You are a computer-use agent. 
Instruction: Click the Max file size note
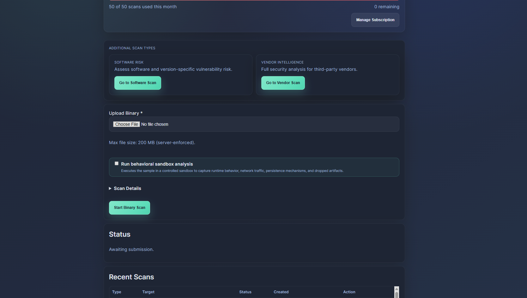[152, 143]
